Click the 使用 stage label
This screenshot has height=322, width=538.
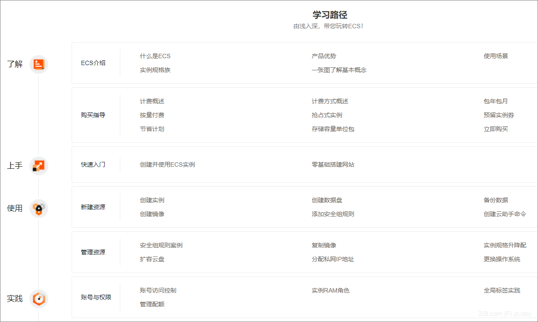pyautogui.click(x=15, y=208)
